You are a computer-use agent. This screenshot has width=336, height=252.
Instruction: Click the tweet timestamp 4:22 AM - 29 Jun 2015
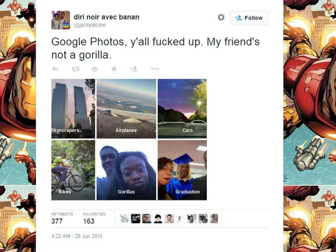77,236
